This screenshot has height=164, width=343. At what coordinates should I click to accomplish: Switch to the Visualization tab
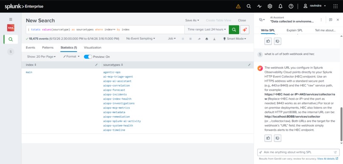(x=92, y=47)
